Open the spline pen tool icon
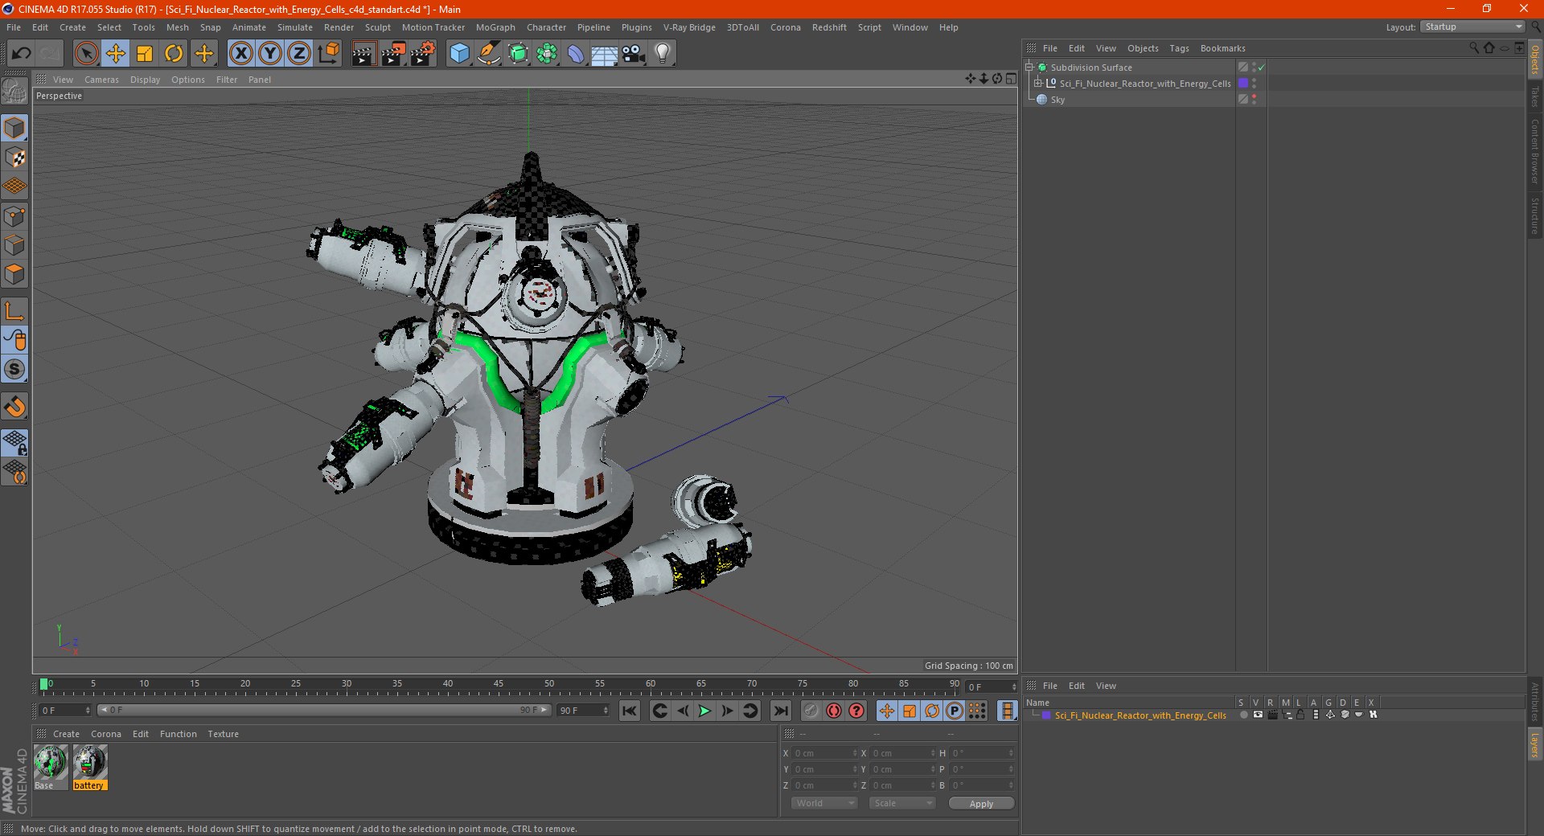Screen dimensions: 1544x836 [x=489, y=54]
